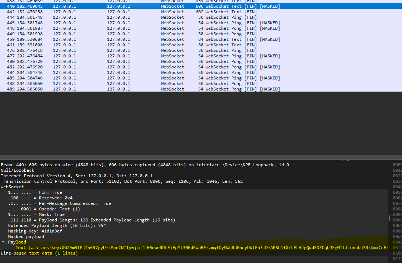402x263 pixels.
Task: Click the aes-key Text payload line
Action: click(202, 248)
